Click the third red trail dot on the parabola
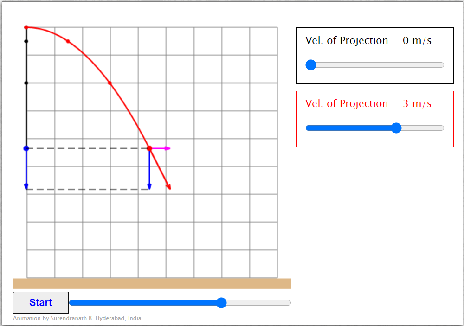The image size is (464, 326). (x=110, y=83)
